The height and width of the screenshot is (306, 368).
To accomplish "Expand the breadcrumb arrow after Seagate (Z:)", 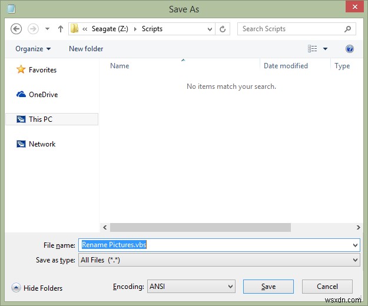I will coord(135,29).
